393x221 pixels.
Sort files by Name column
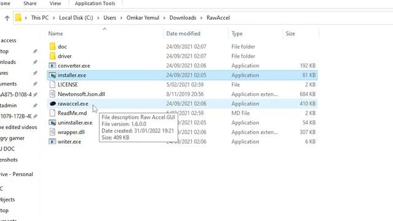point(56,34)
